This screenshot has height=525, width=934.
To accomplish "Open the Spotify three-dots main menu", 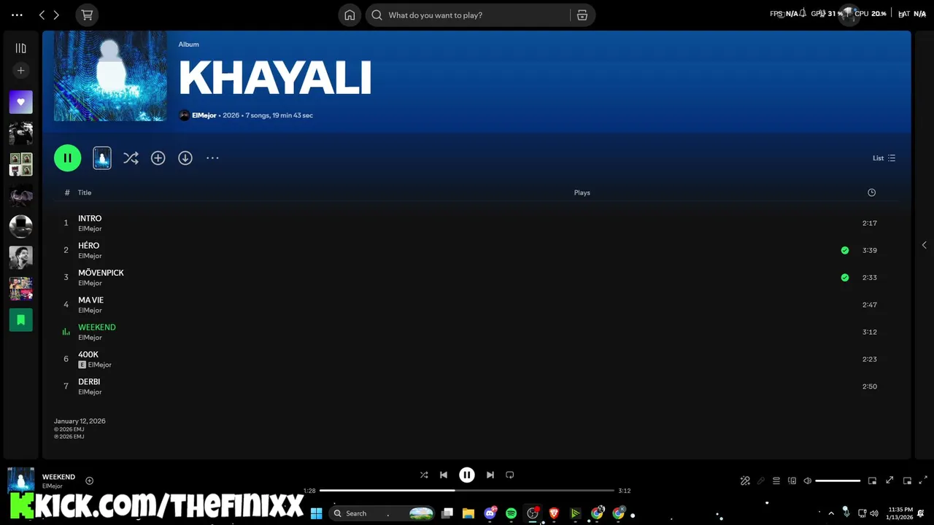I will click(x=17, y=15).
